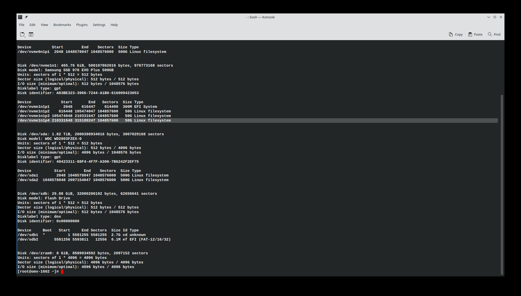Open the Help menu
Screen dimensions: 521x296
pyautogui.click(x=114, y=25)
